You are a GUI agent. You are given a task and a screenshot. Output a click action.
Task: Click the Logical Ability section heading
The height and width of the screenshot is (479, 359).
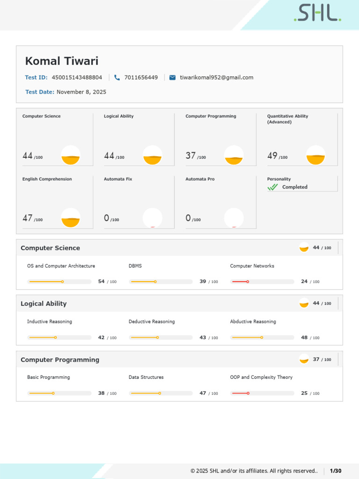[x=43, y=304]
